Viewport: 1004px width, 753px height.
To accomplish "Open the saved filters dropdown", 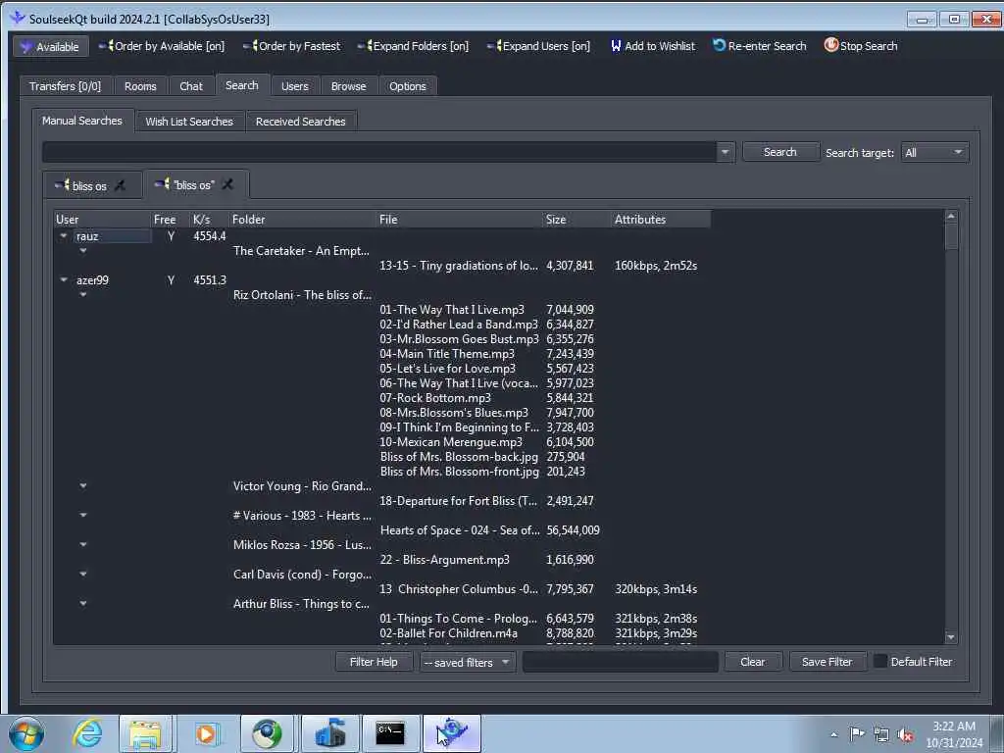I will [x=468, y=662].
